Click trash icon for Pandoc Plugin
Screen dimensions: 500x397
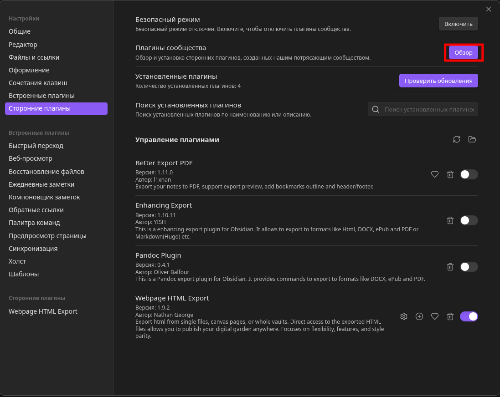(x=450, y=267)
